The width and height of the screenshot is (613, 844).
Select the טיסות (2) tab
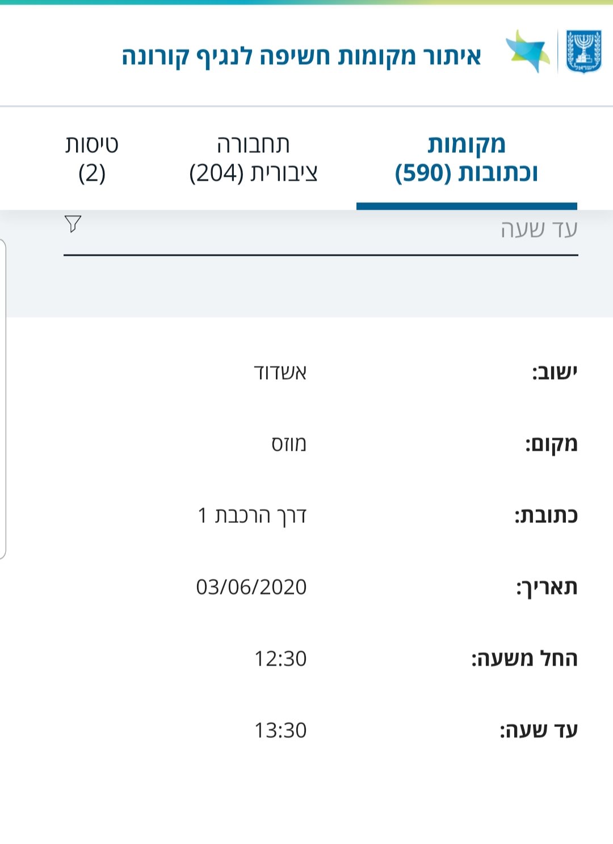pos(92,159)
